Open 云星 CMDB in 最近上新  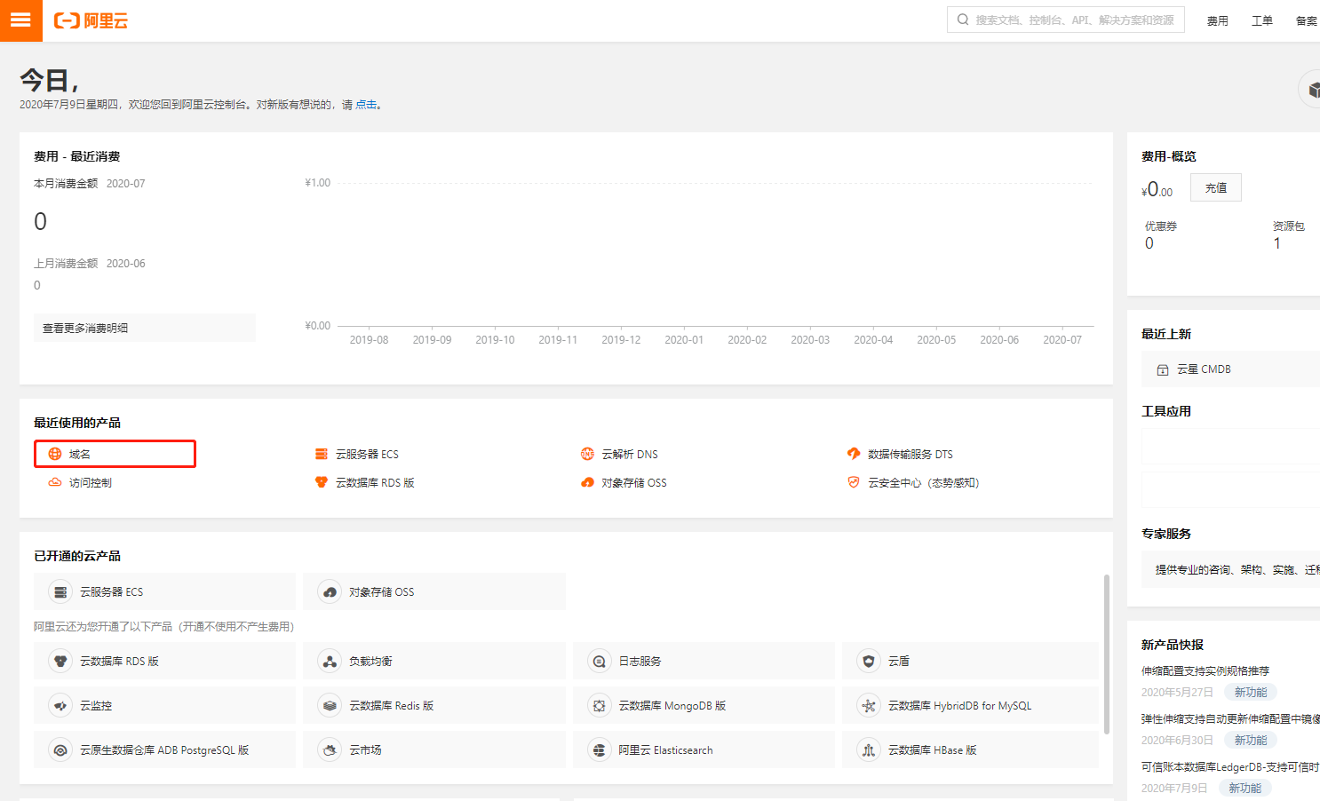click(1230, 369)
